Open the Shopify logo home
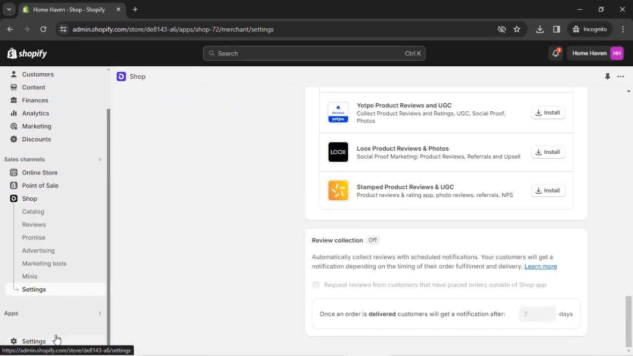Image resolution: width=633 pixels, height=356 pixels. (27, 53)
